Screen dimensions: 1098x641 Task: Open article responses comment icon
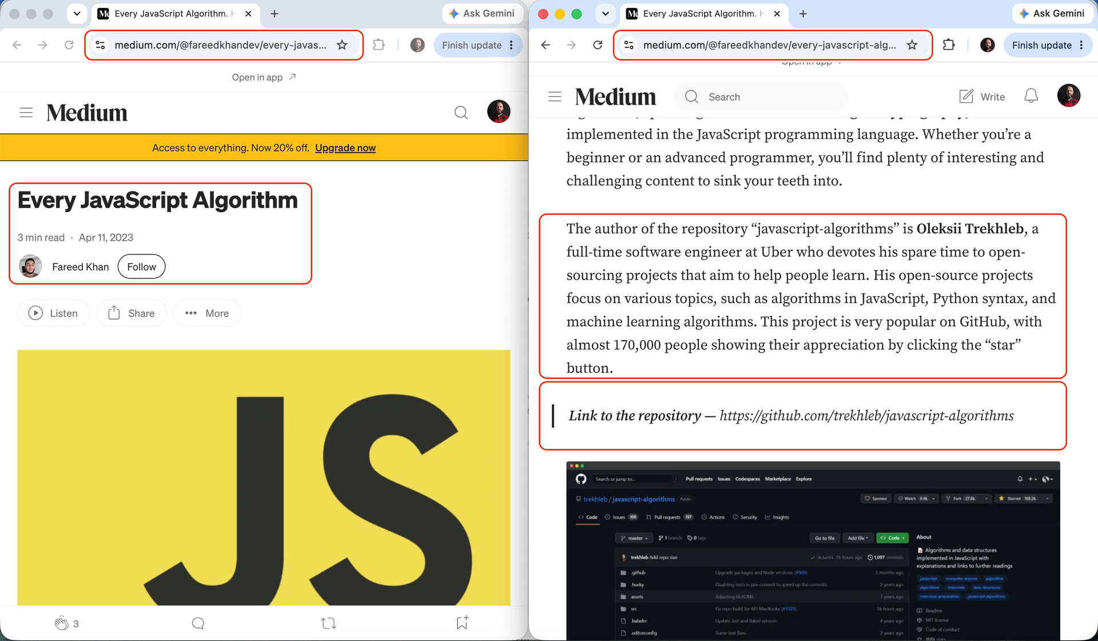198,623
